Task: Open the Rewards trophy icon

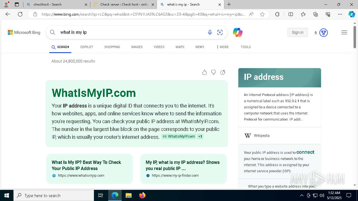Action: pos(324,33)
